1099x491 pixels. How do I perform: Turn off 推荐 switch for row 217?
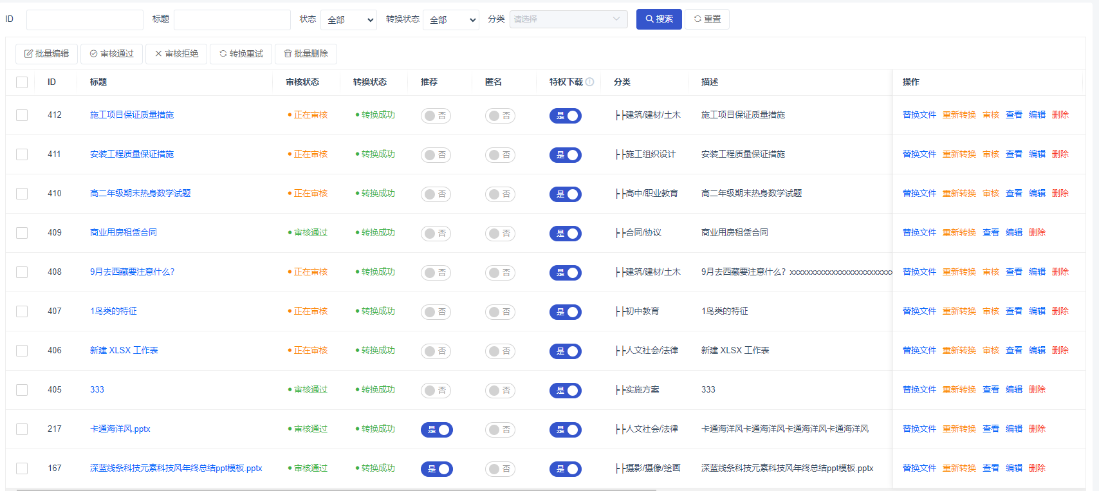pos(437,430)
